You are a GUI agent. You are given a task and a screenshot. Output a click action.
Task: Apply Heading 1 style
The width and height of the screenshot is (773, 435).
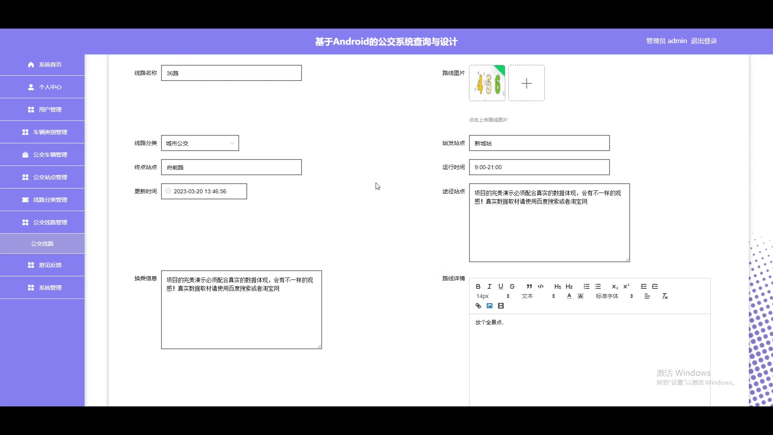coord(558,286)
